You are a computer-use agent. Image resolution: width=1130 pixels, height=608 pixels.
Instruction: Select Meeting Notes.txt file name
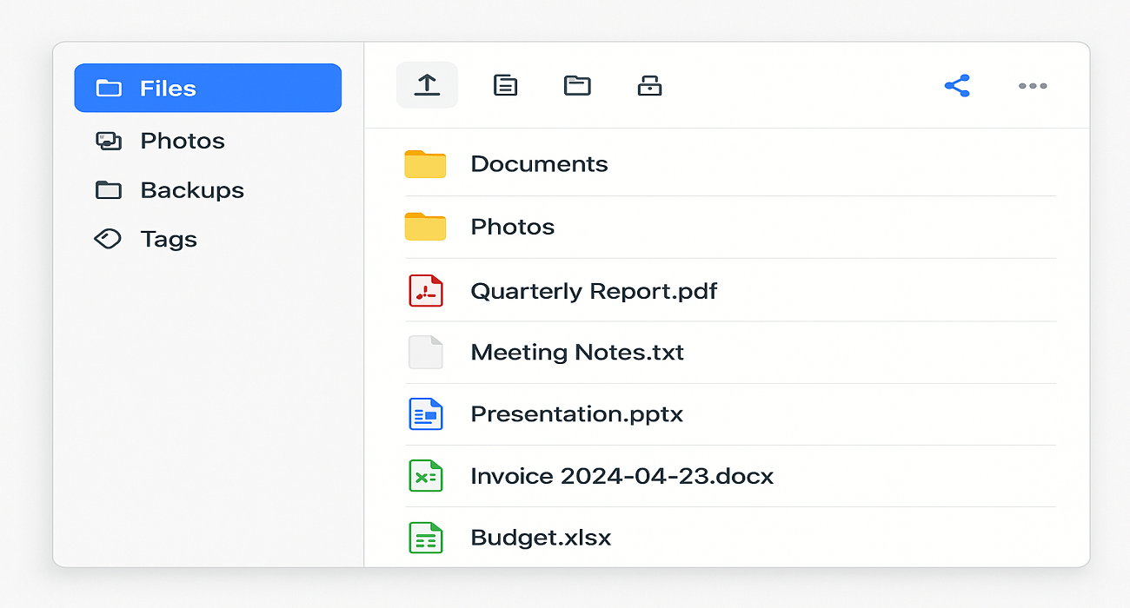(577, 353)
